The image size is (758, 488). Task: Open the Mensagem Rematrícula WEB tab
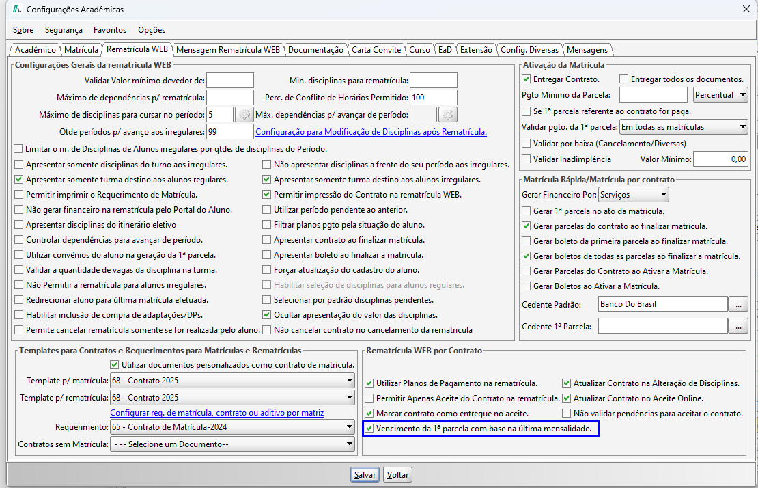coord(227,50)
